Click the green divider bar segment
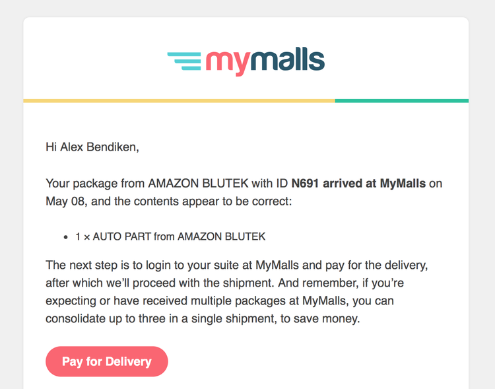This screenshot has width=495, height=389. pos(401,101)
